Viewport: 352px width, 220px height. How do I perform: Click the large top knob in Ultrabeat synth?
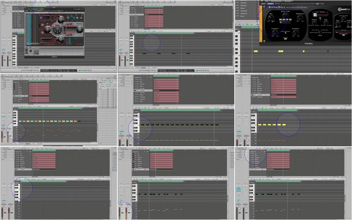coord(60,19)
